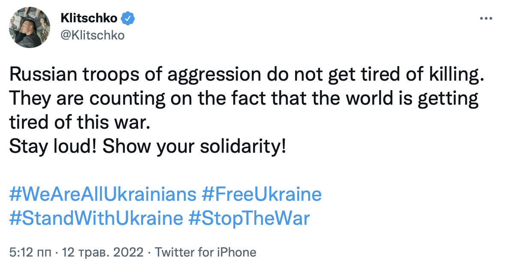The image size is (506, 272).
Task: Click the date 12 трав. 2022
Action: 103,252
